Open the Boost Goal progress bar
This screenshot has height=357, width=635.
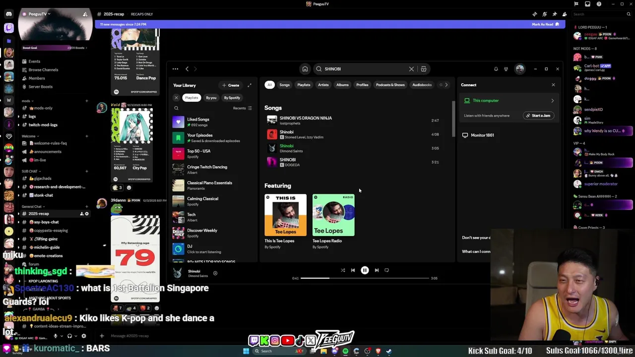pos(55,48)
